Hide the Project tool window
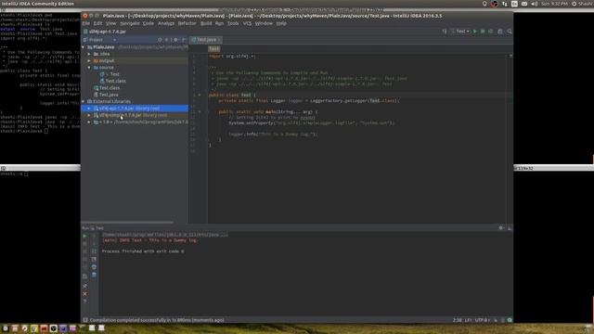 tap(184, 40)
